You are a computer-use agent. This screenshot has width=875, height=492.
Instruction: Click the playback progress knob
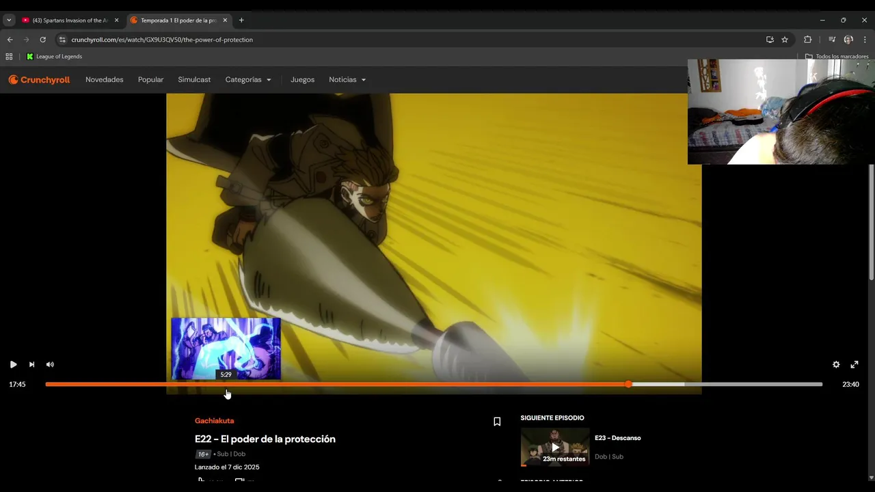628,384
